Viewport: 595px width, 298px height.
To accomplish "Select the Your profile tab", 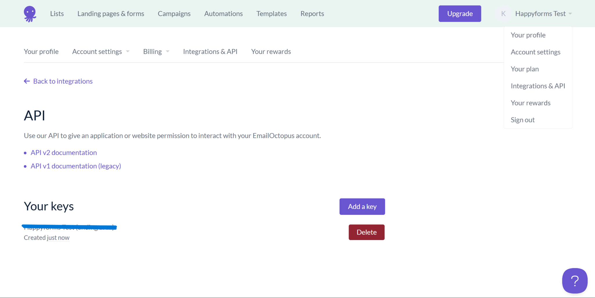I will pos(41,51).
